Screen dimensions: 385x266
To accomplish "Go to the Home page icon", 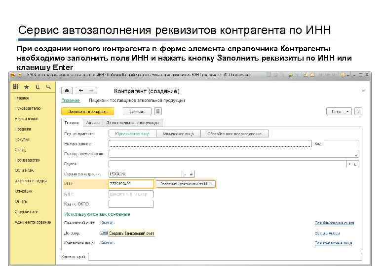I will 67,91.
